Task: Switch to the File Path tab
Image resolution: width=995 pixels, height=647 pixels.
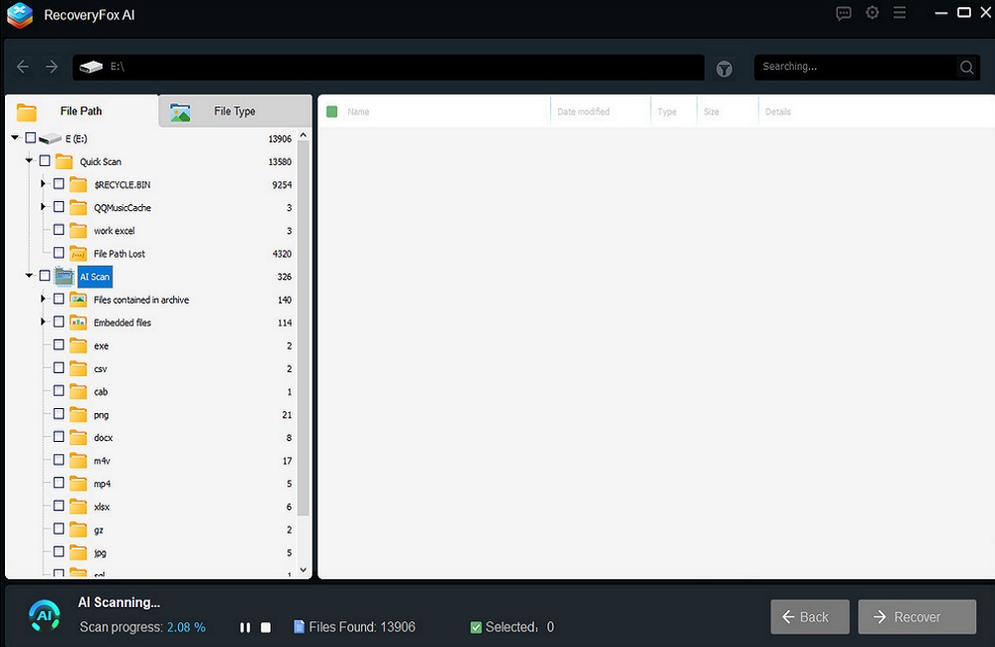Action: (x=80, y=110)
